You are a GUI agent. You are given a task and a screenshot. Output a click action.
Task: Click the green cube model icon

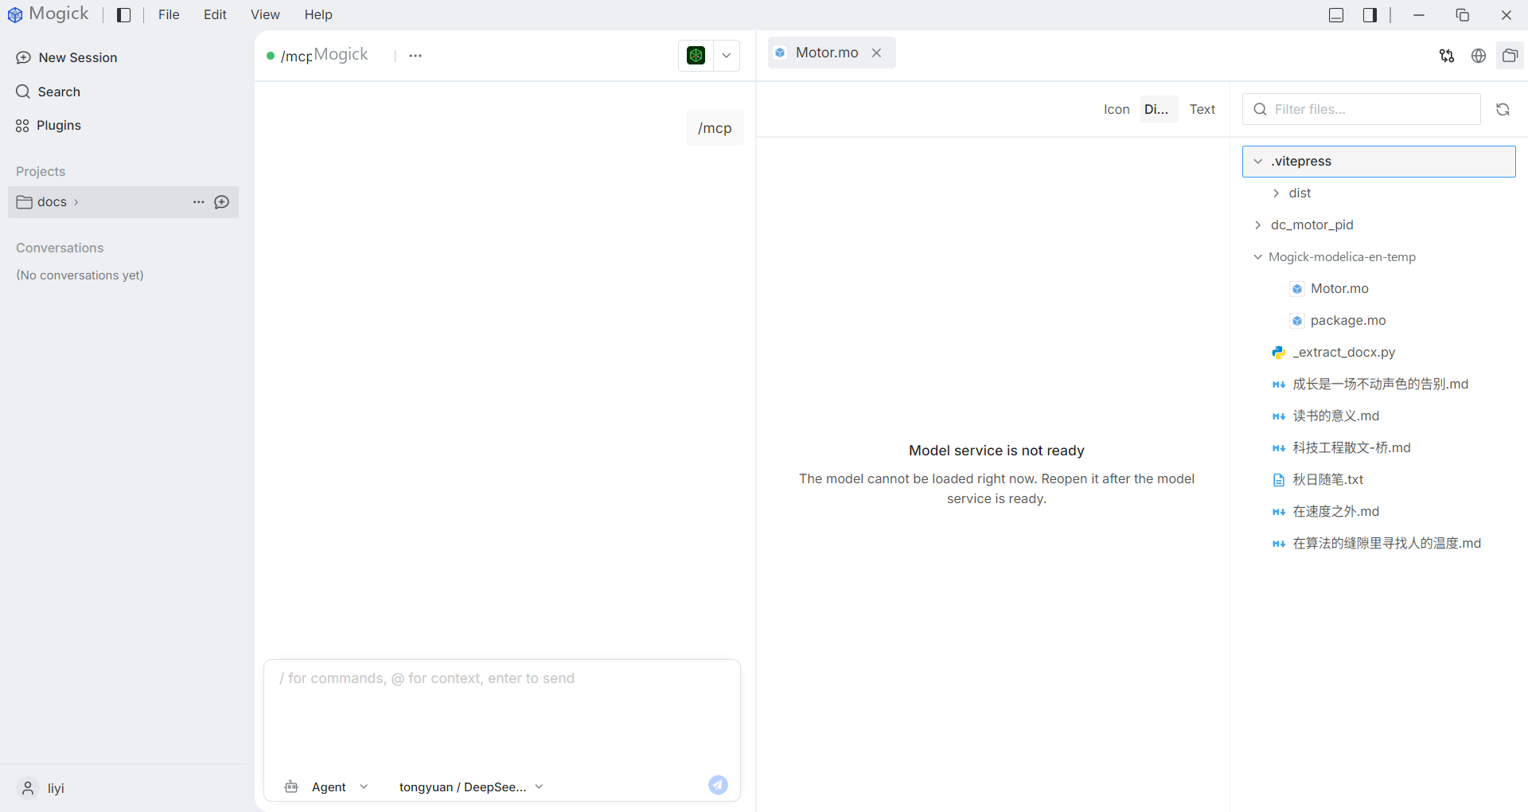pos(696,56)
